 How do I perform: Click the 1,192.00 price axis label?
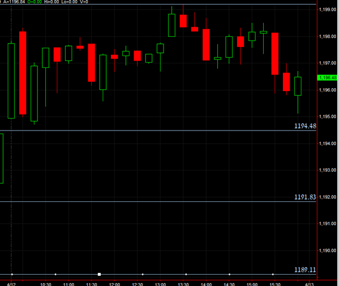pyautogui.click(x=328, y=197)
